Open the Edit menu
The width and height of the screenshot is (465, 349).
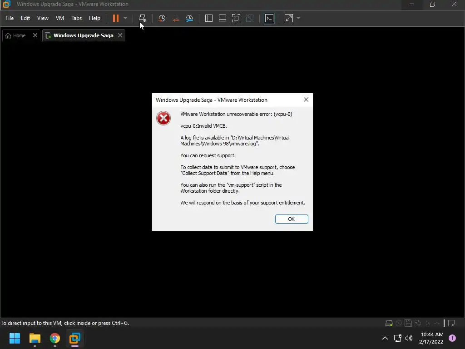25,18
